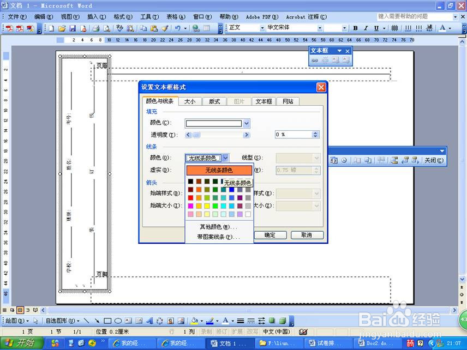Image resolution: width=467 pixels, height=350 pixels.
Task: Undo the last action
Action: coord(177,28)
